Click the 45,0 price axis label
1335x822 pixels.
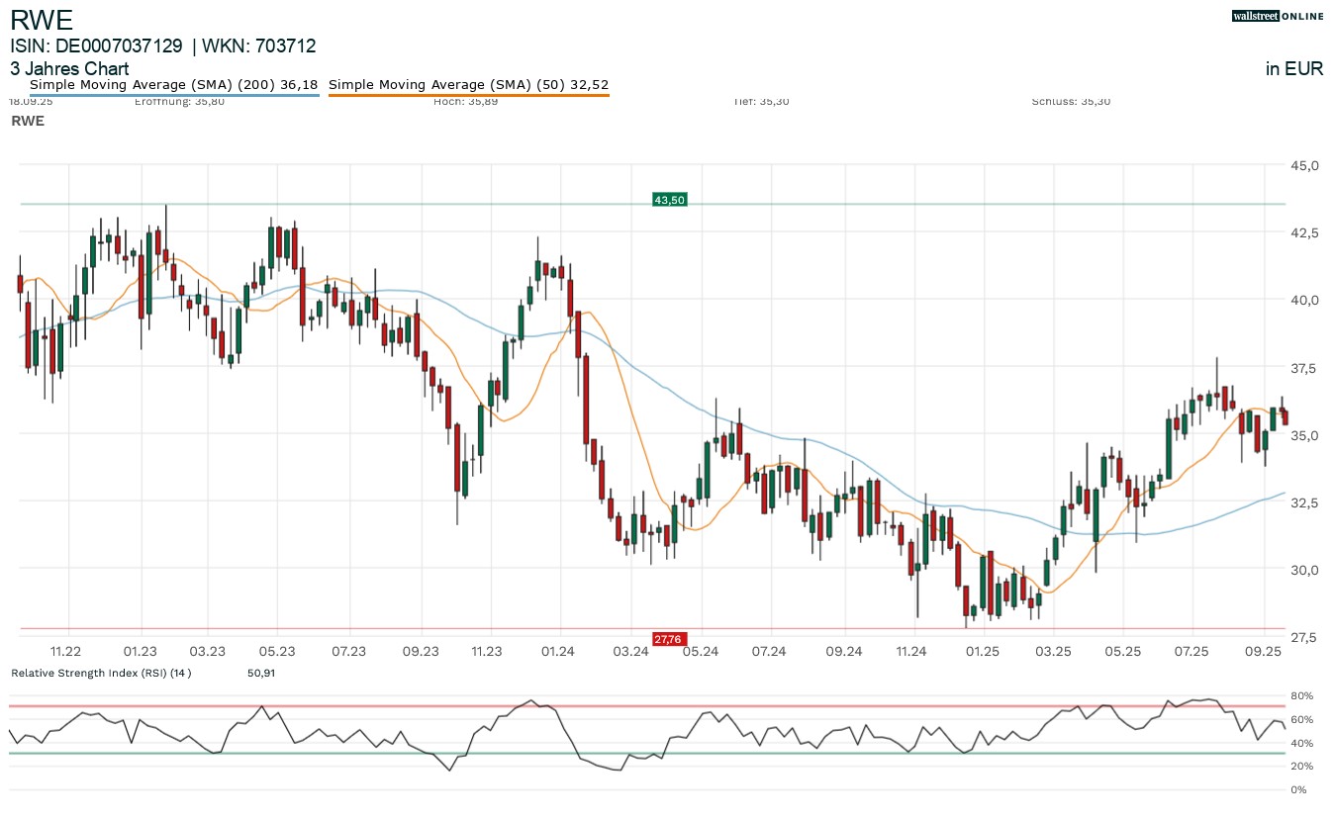pos(1305,165)
